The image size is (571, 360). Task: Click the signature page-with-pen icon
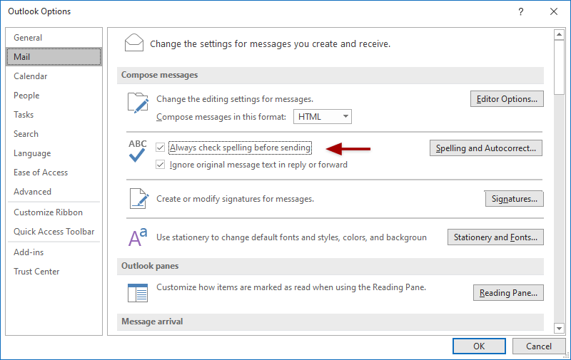click(137, 198)
